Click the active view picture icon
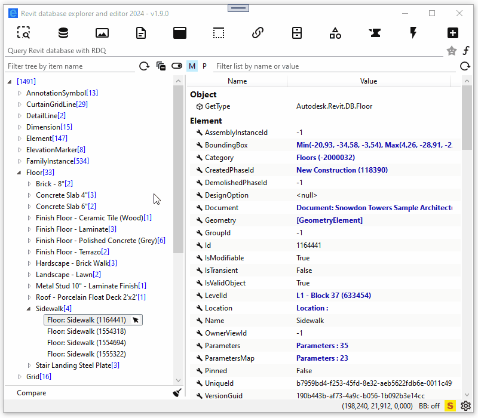Image resolution: width=478 pixels, height=418 pixels. [102, 33]
